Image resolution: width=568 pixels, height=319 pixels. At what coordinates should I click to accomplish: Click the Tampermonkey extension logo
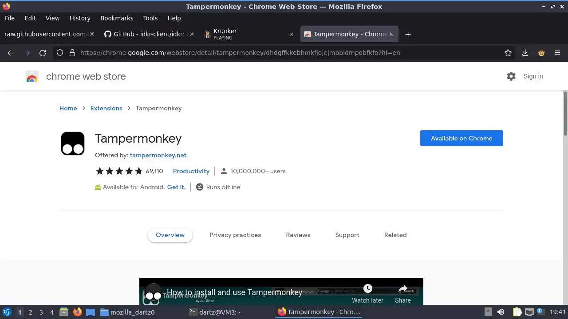point(73,144)
